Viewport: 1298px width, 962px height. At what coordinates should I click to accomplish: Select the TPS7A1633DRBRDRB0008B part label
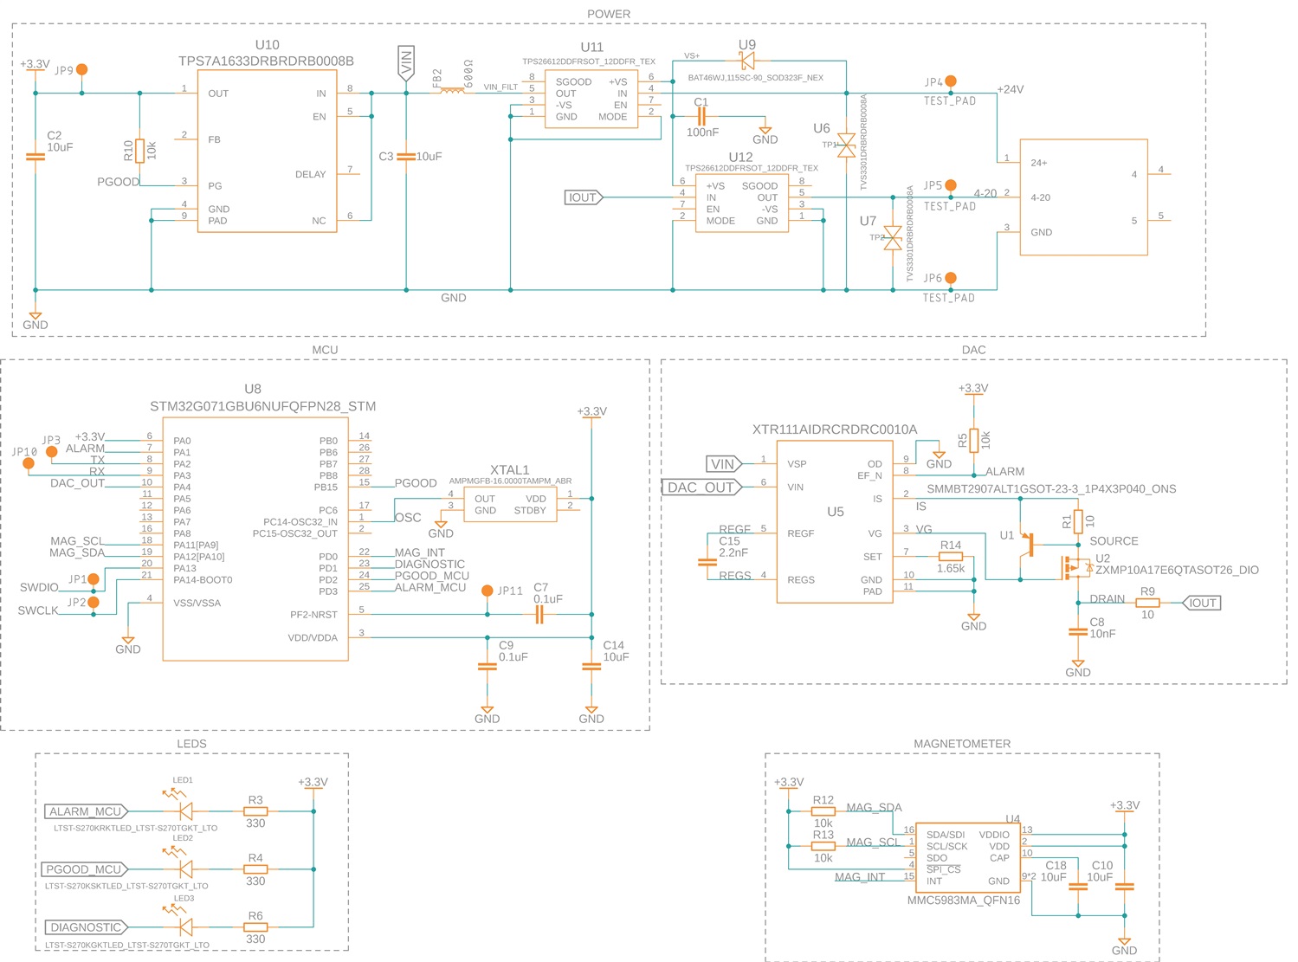[266, 61]
